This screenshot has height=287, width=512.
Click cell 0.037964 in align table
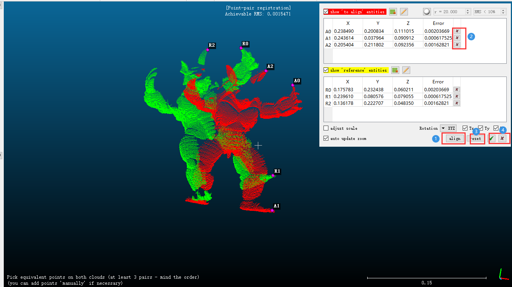click(x=378, y=38)
